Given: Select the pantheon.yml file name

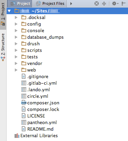Looking at the screenshot, I should (x=42, y=123).
